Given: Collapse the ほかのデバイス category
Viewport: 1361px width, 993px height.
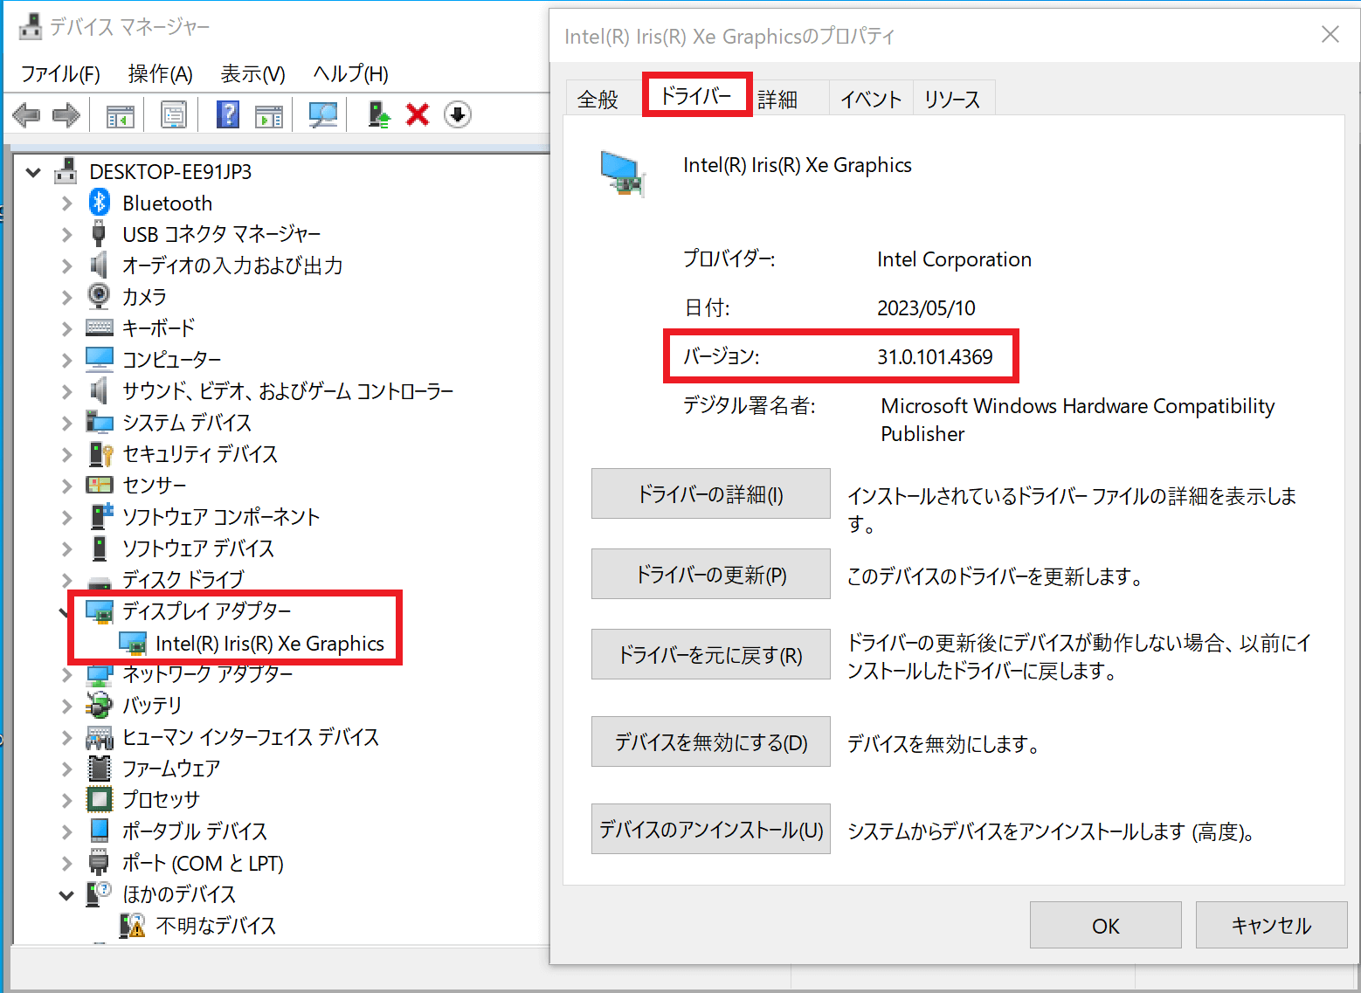Looking at the screenshot, I should 66,895.
